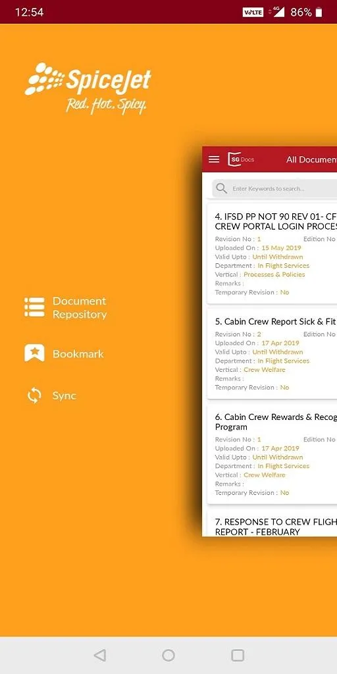The height and width of the screenshot is (674, 337).
Task: Tap In Flight Services department in document 6
Action: click(283, 466)
